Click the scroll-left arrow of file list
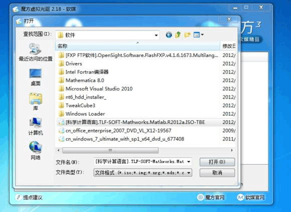Viewport: 291px width, 212px height. tap(59, 150)
